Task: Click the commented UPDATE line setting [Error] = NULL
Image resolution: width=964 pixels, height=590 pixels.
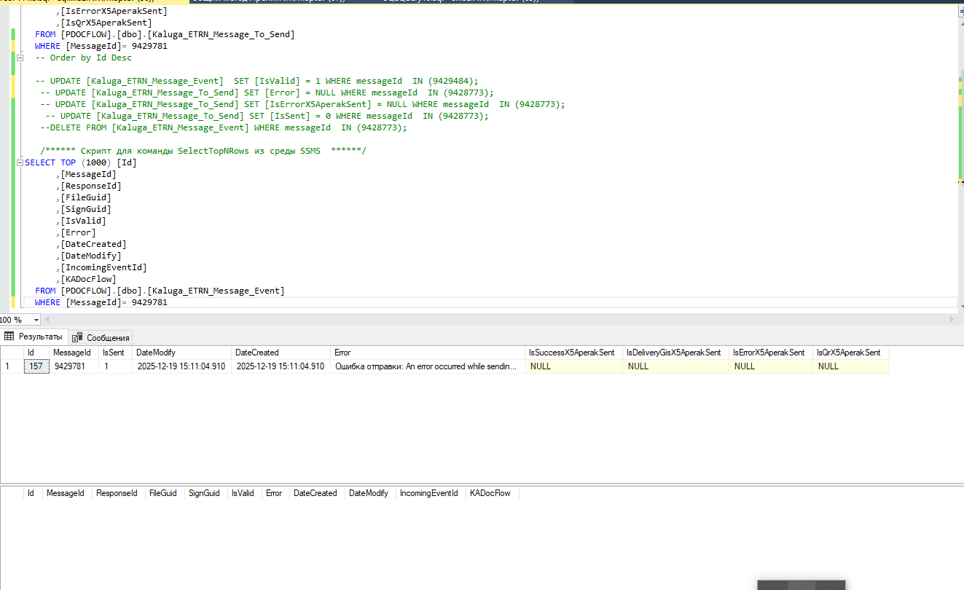Action: (267, 93)
